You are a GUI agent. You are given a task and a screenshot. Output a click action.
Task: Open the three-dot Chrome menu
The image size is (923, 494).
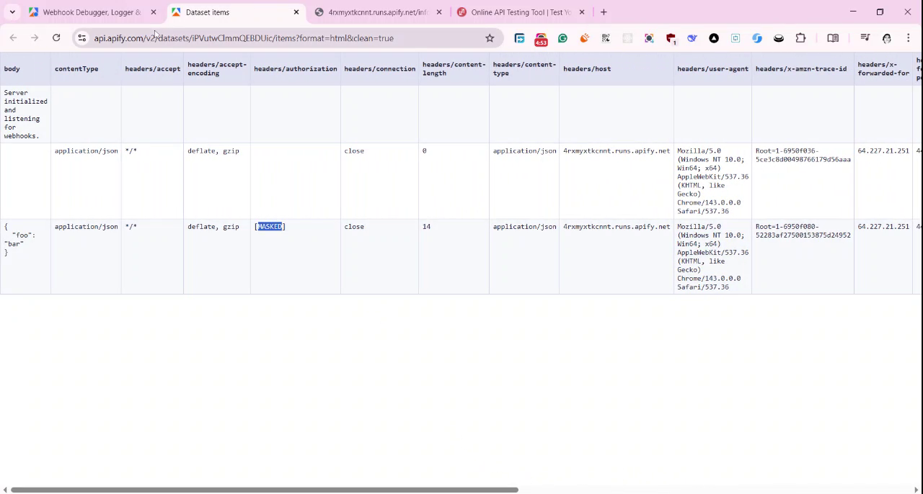point(909,38)
